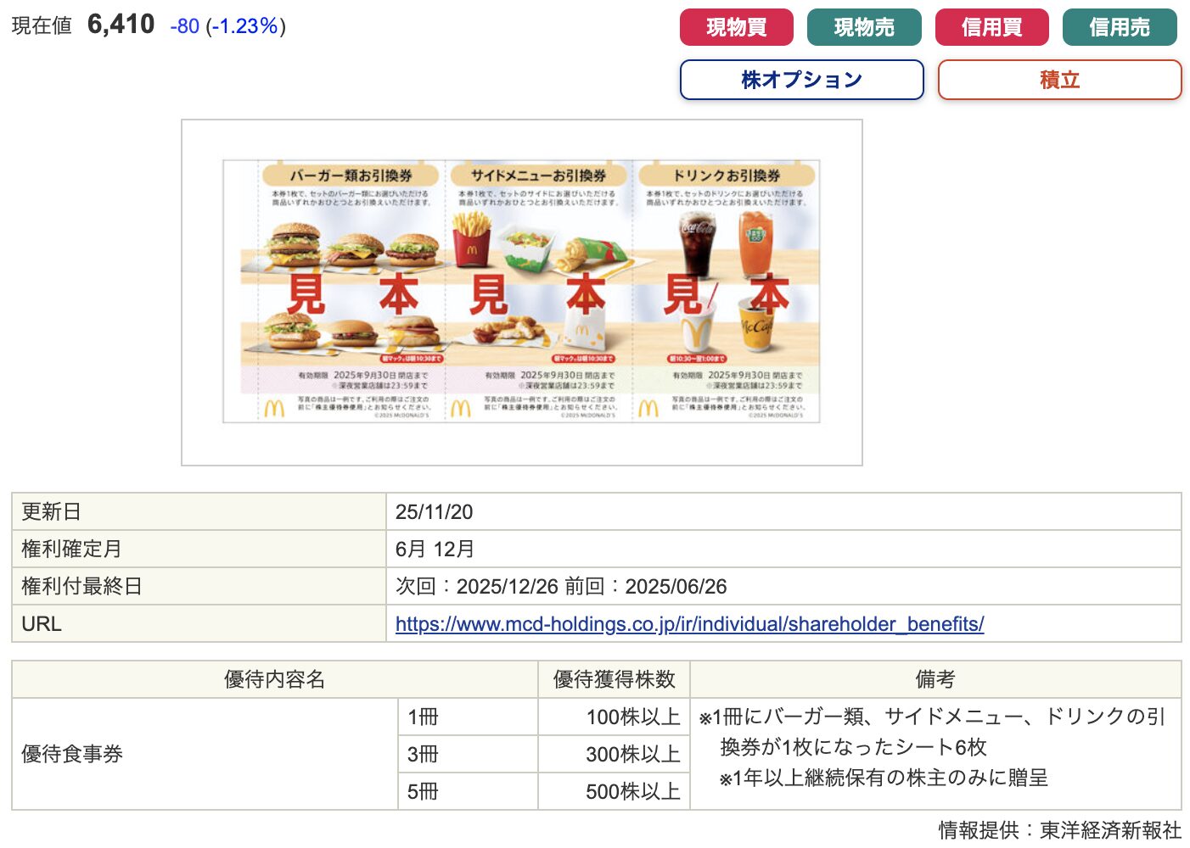
Task: Click the current price value 6,410
Action: click(121, 25)
